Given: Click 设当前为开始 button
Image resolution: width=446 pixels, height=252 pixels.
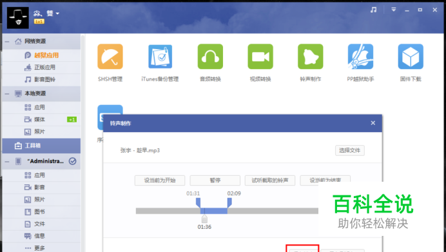Looking at the screenshot, I should click(x=160, y=180).
